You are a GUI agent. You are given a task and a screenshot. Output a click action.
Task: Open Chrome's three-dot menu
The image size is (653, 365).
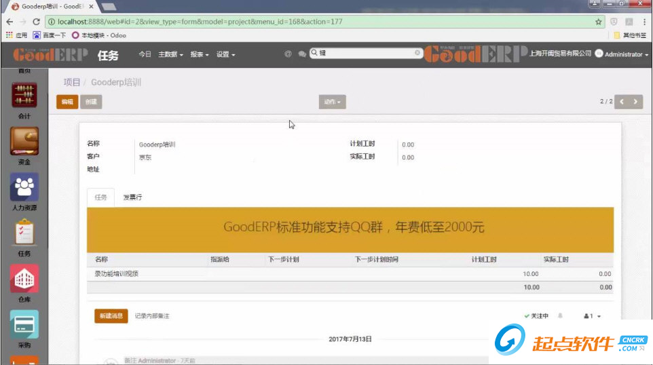[644, 22]
